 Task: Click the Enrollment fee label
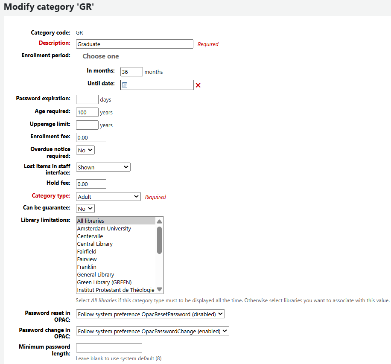coord(50,137)
